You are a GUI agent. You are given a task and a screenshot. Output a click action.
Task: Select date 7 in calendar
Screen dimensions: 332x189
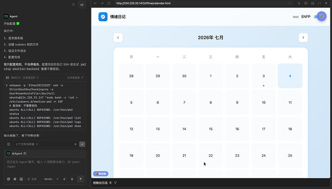(x=184, y=102)
